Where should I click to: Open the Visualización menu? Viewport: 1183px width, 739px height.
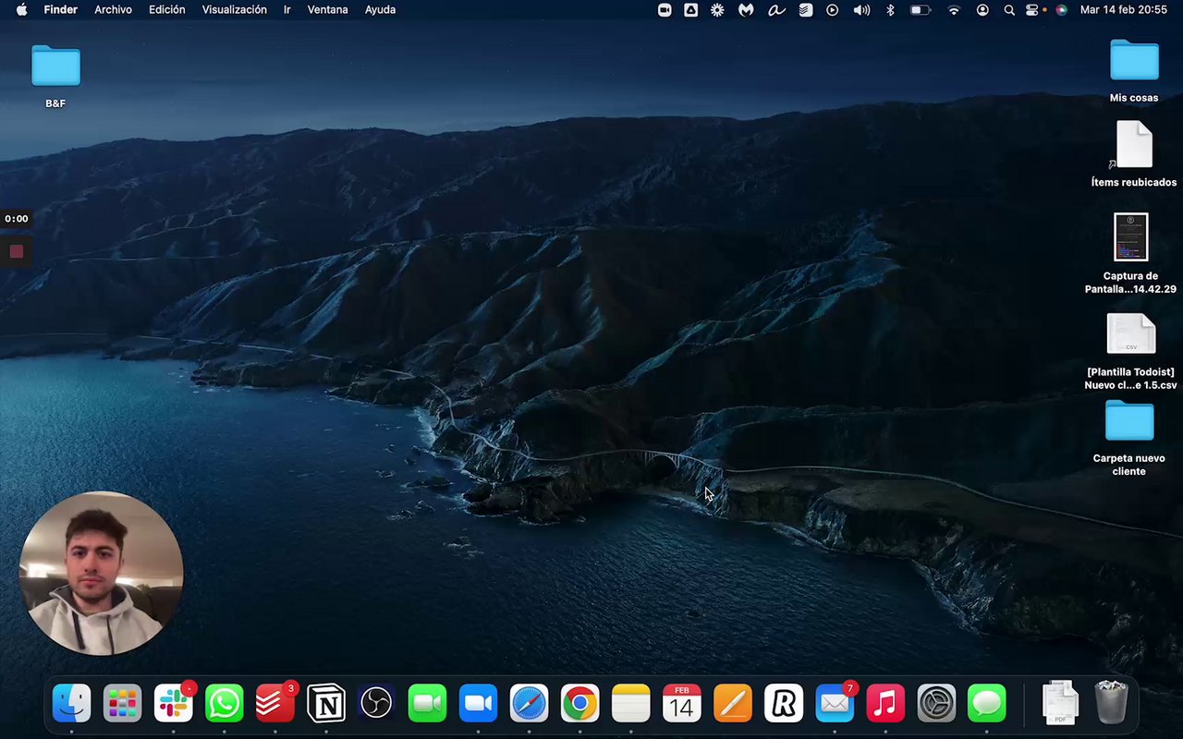tap(234, 9)
